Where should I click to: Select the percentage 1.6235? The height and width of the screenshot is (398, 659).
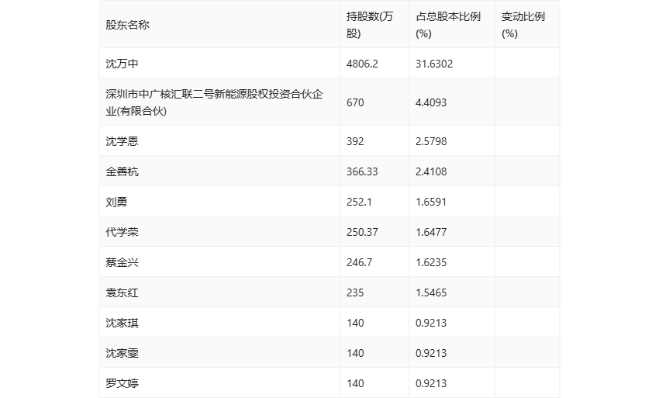coord(431,262)
